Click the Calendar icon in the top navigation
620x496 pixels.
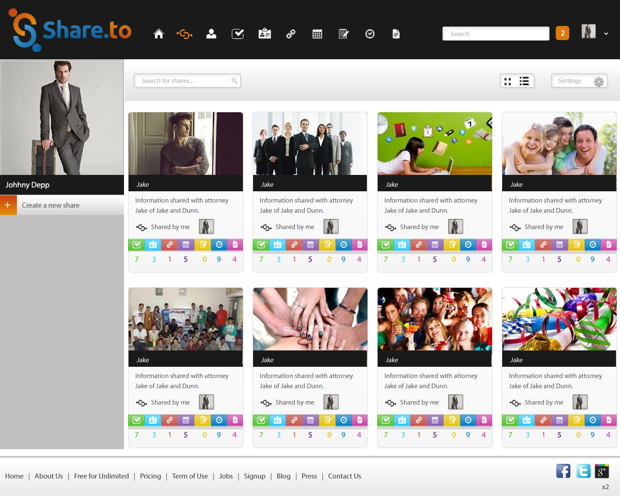point(317,33)
